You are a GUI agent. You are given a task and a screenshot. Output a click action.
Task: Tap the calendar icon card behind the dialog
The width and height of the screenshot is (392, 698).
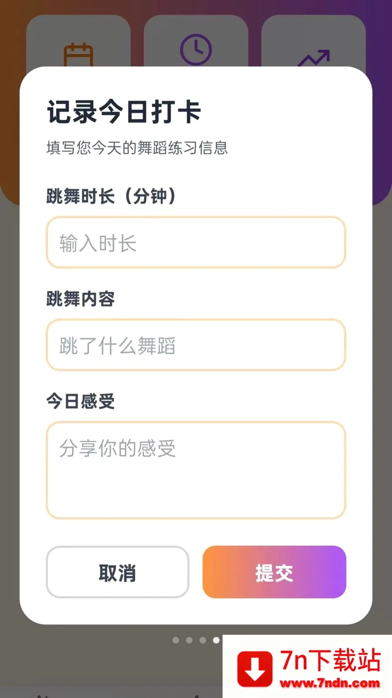(x=78, y=41)
